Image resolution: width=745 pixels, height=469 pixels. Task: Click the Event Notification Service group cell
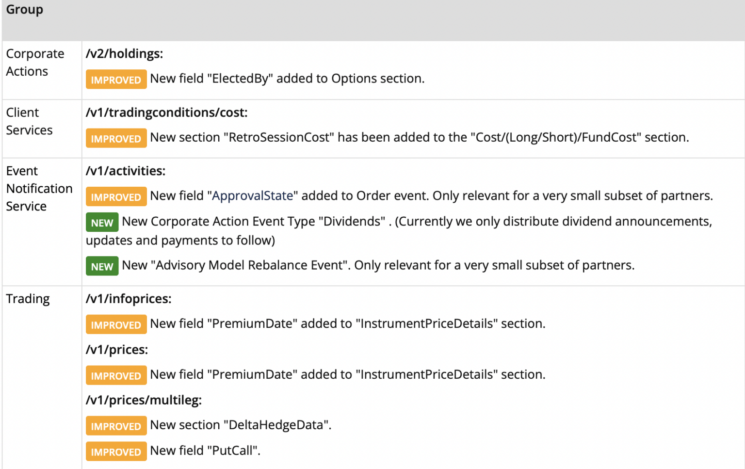pyautogui.click(x=39, y=189)
